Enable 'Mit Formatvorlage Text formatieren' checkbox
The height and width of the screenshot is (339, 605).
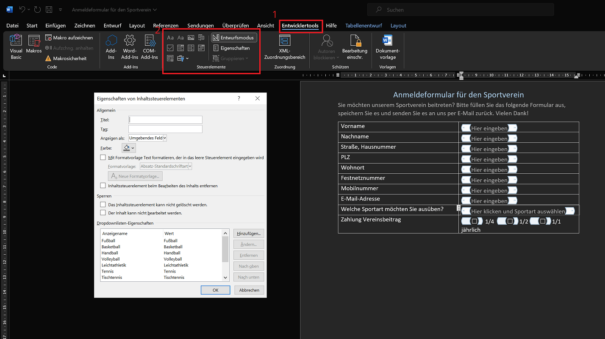(x=103, y=157)
